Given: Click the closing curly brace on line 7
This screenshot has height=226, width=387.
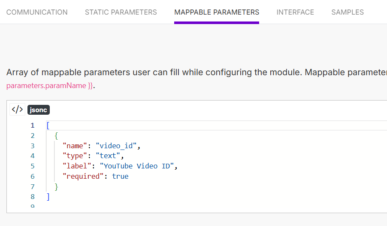Looking at the screenshot, I should pyautogui.click(x=56, y=186).
